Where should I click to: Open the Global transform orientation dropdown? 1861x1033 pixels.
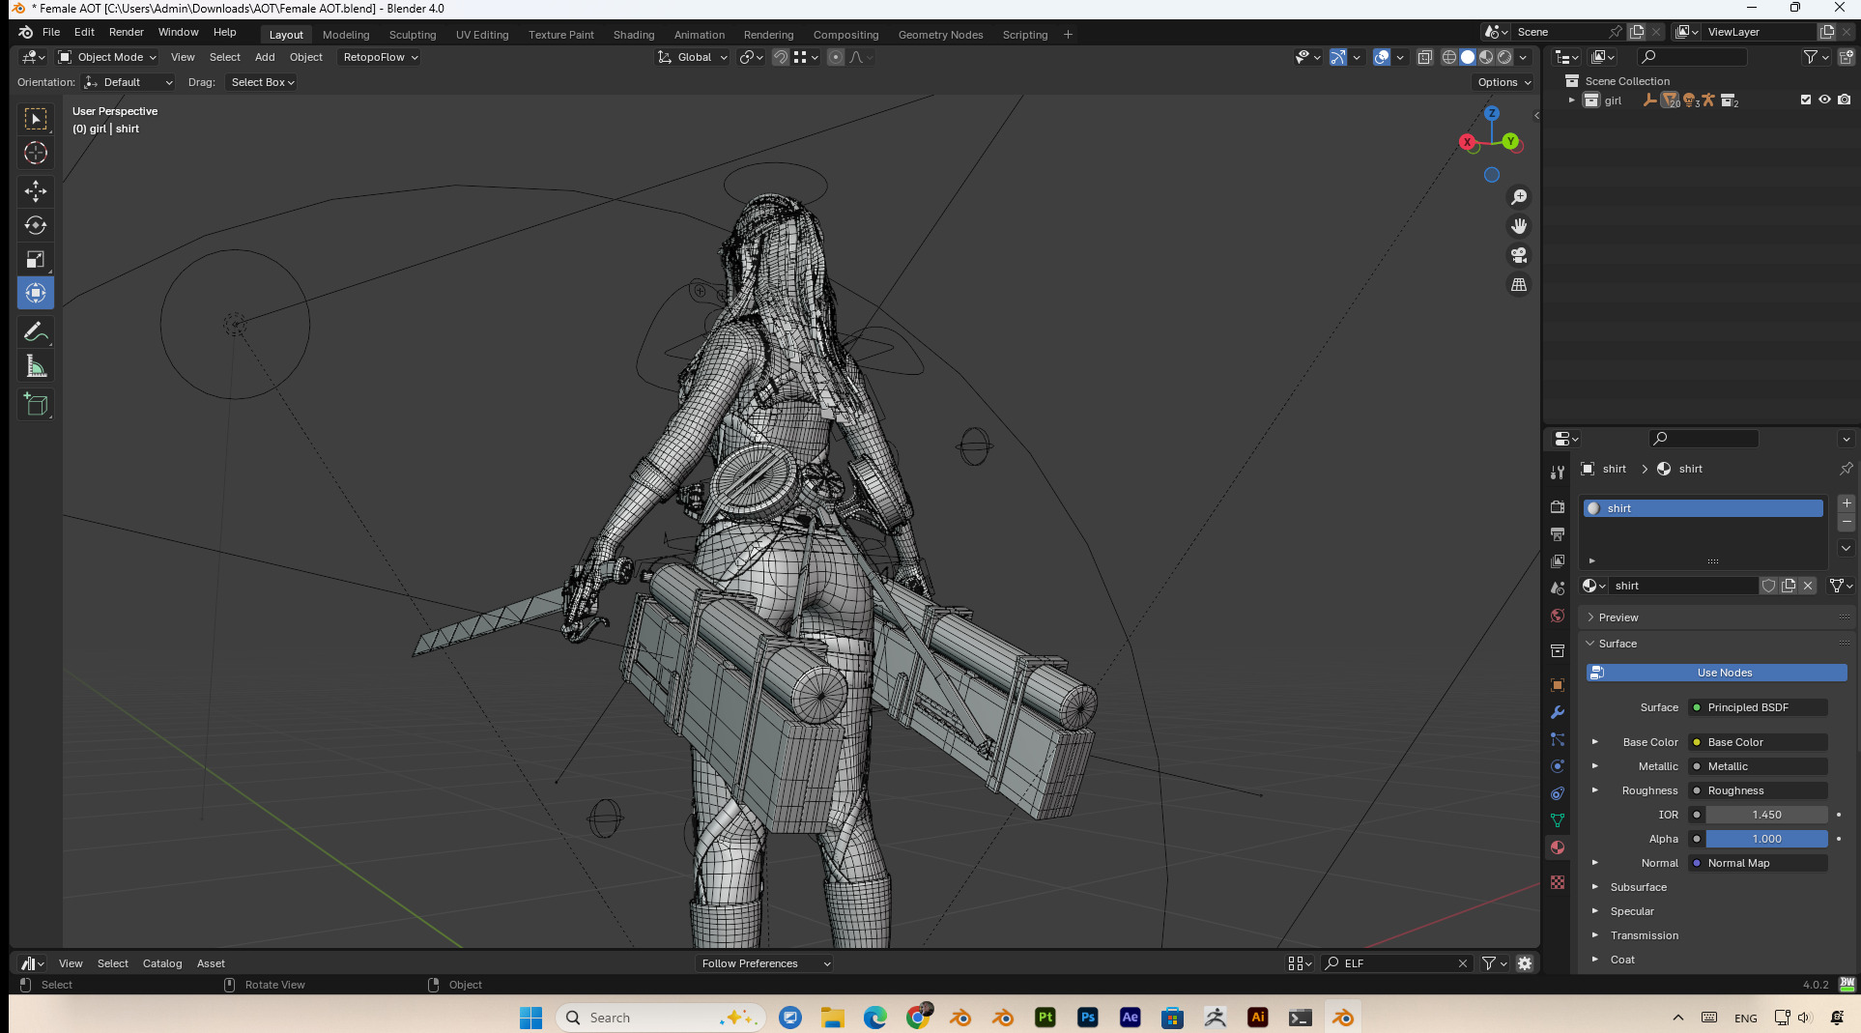pyautogui.click(x=693, y=57)
